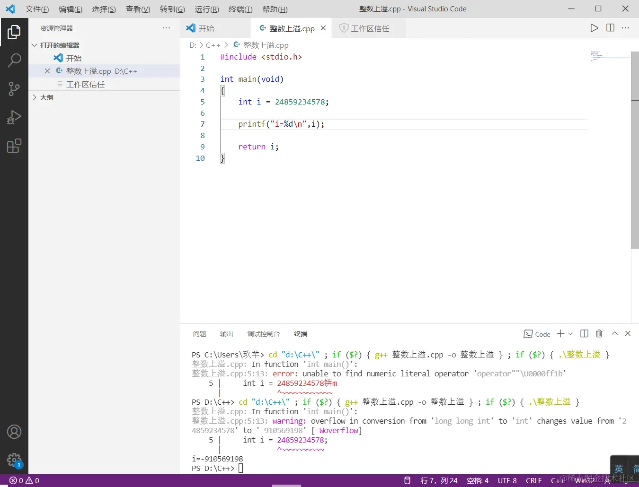The width and height of the screenshot is (639, 487).
Task: Switch to the 输出 panel tab
Action: (227, 334)
